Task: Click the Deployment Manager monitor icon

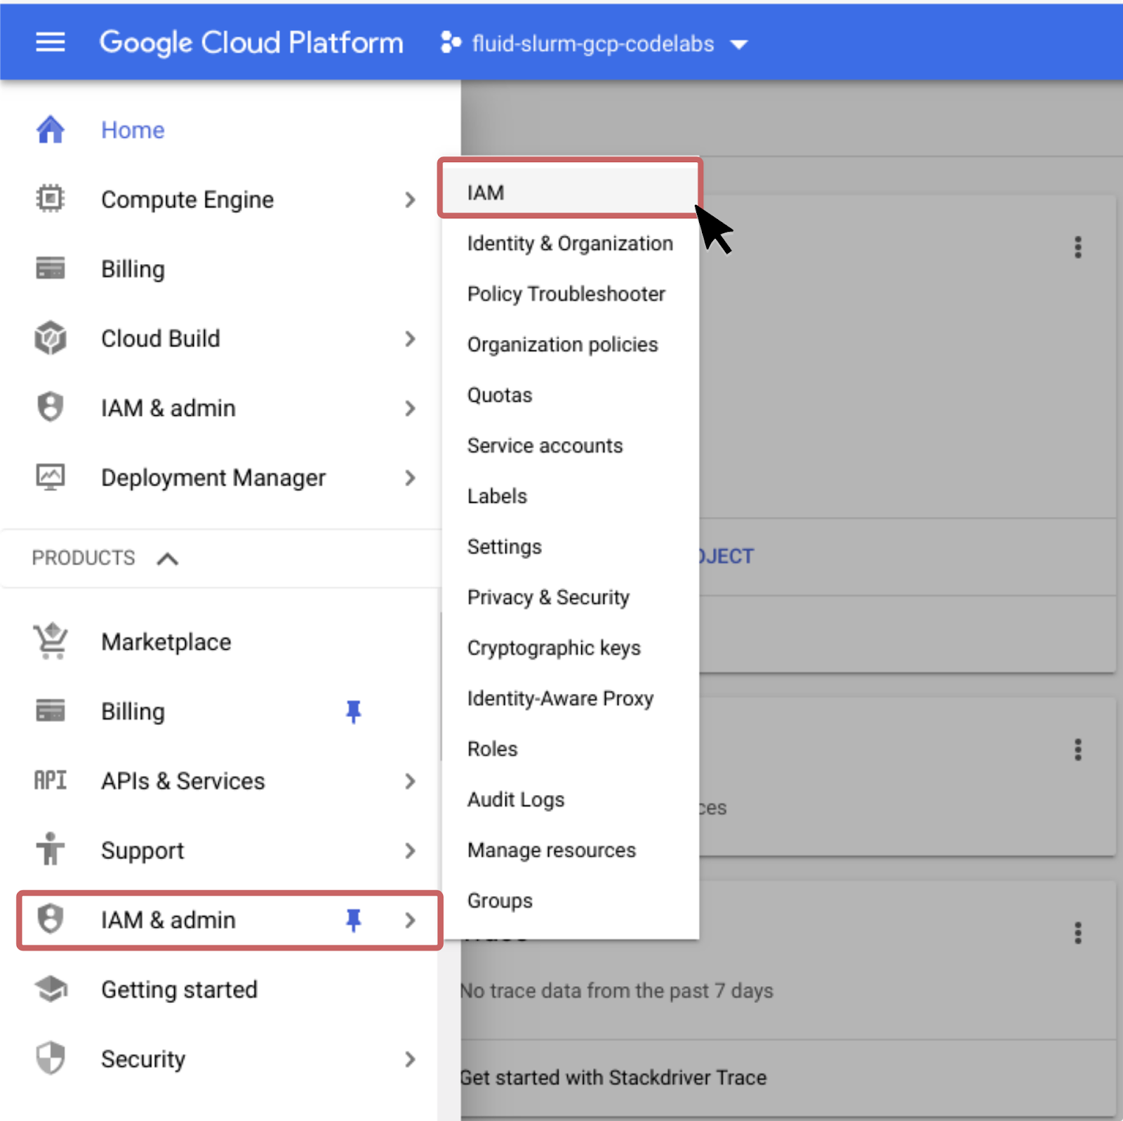Action: pos(51,478)
